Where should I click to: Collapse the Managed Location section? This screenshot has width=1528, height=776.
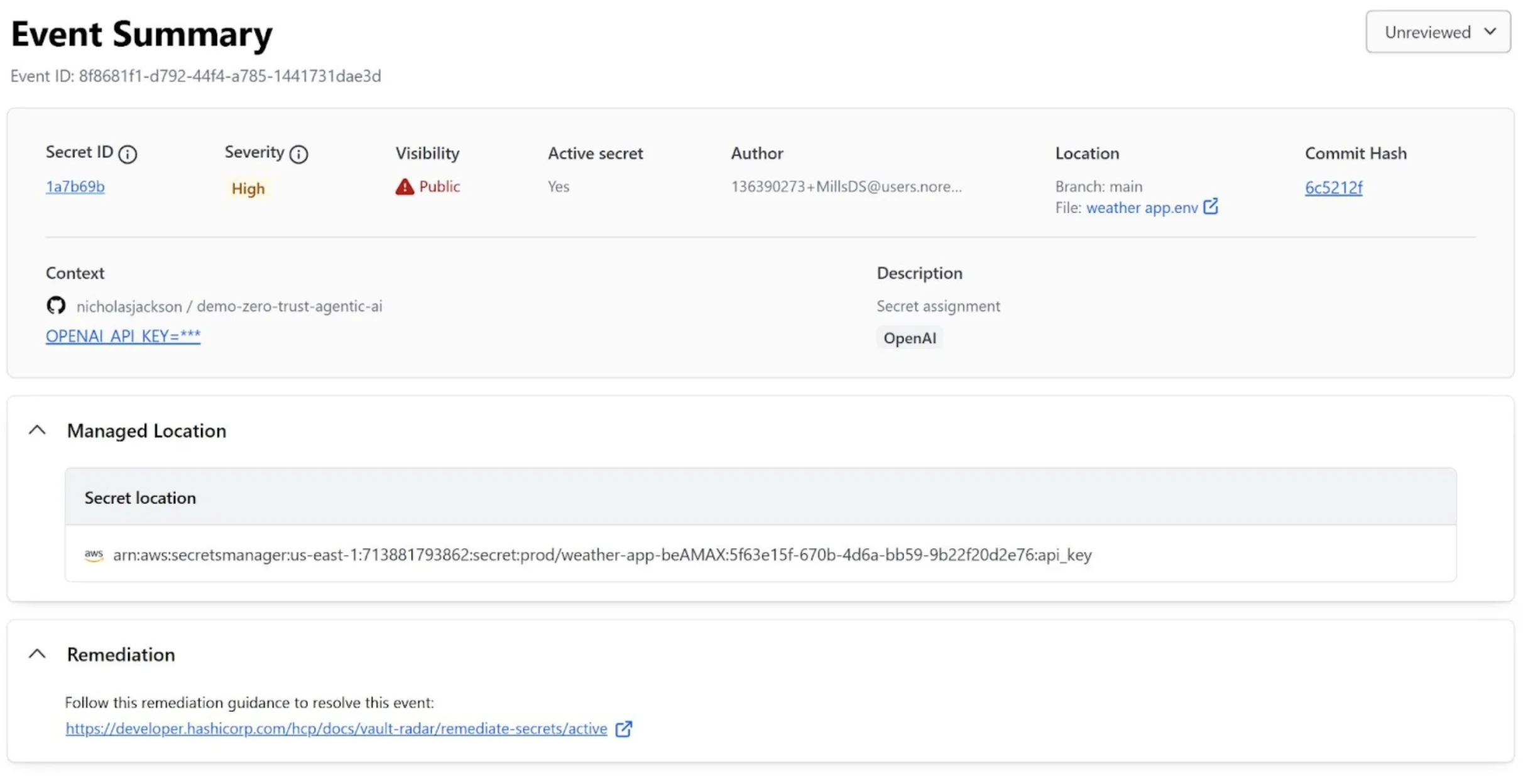point(38,431)
